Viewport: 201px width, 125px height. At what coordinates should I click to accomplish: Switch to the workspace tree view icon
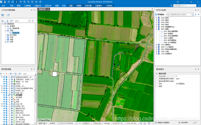click(x=3, y=15)
